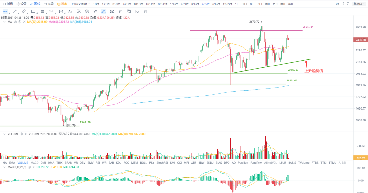Click the MA(30):2346.09 value
Image resolution: width=368 pixels, height=193 pixels.
[37, 22]
